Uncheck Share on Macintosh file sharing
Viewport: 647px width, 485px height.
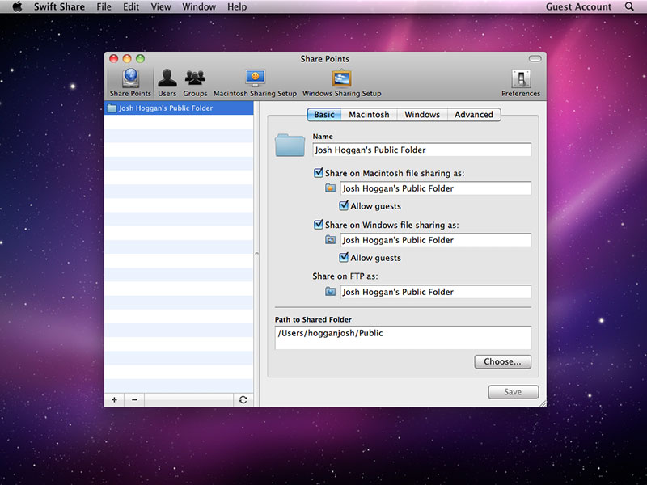318,173
